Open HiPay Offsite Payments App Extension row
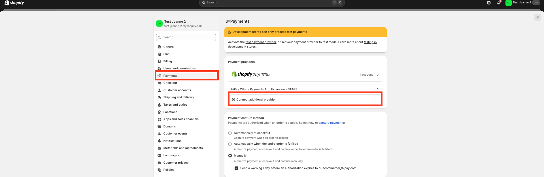 tap(305, 89)
